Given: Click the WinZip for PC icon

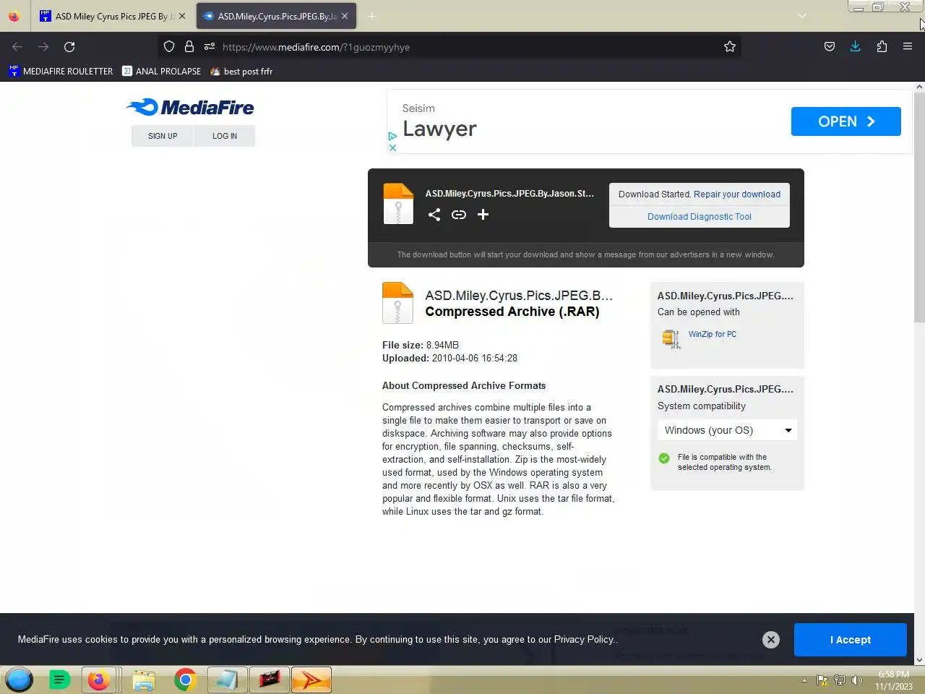Looking at the screenshot, I should tap(671, 338).
